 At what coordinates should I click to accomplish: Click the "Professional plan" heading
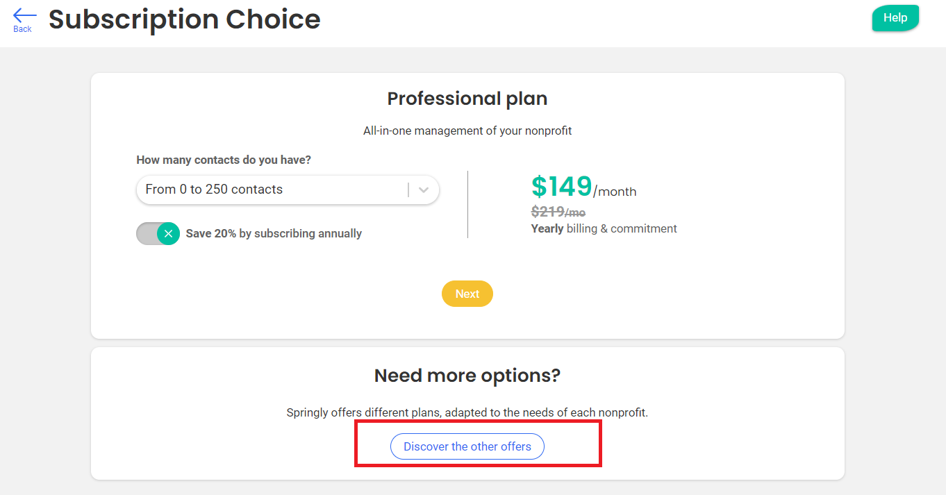[x=467, y=99]
